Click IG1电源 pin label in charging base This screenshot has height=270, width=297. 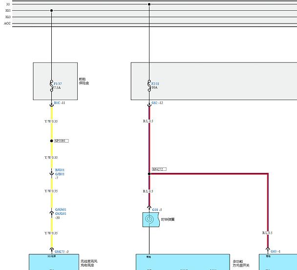point(51,256)
